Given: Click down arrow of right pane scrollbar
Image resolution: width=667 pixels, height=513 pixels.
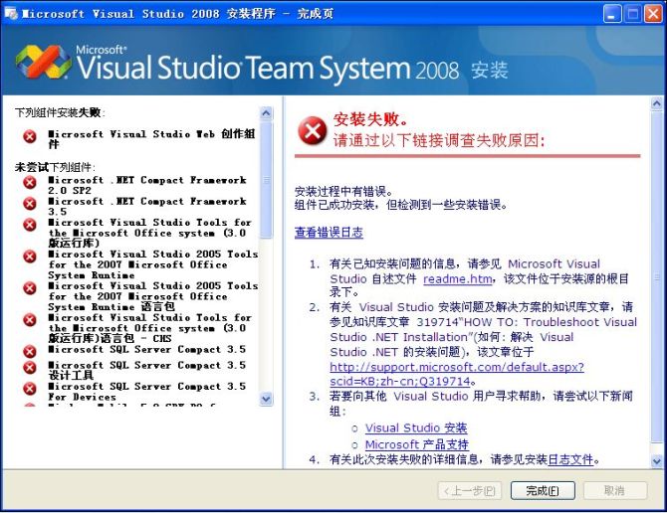Looking at the screenshot, I should point(656,460).
